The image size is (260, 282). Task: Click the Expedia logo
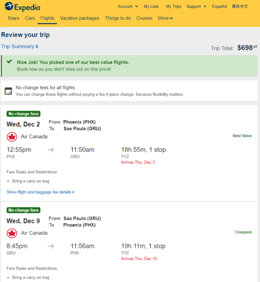[23, 7]
